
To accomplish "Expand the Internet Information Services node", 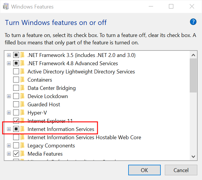I will (x=9, y=129).
